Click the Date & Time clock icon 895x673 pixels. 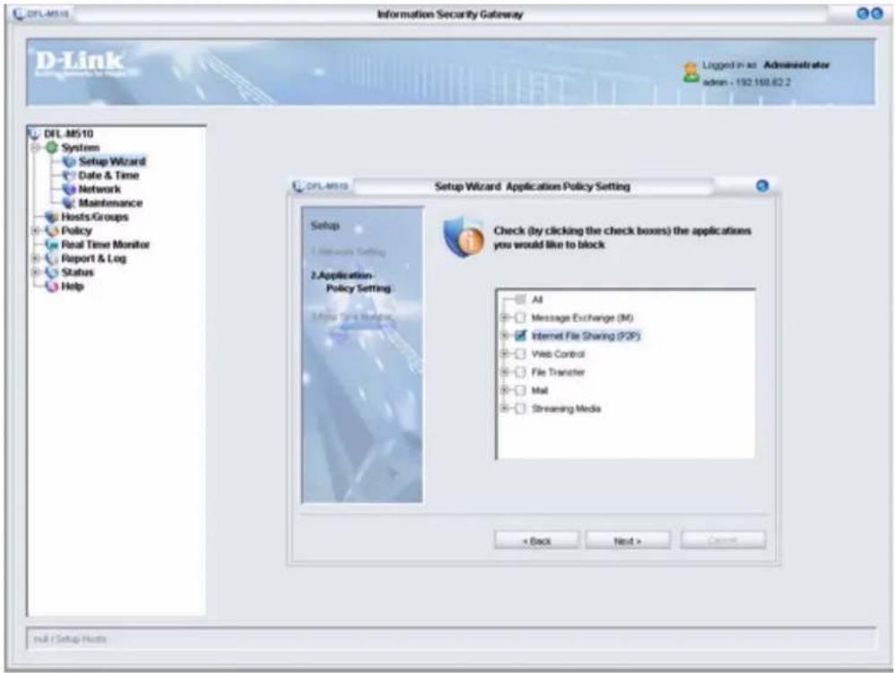click(69, 175)
